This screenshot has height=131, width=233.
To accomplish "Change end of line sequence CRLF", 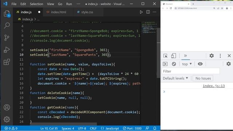I will (93, 128).
